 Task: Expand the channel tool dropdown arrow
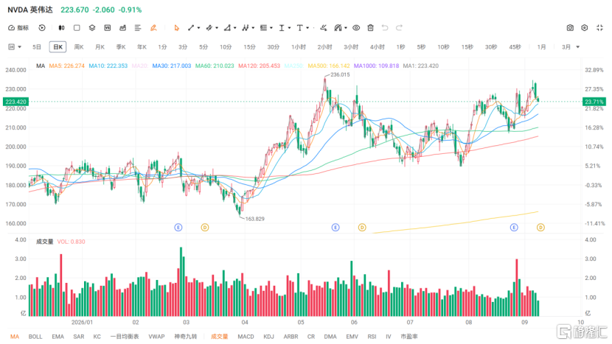[x=217, y=28]
